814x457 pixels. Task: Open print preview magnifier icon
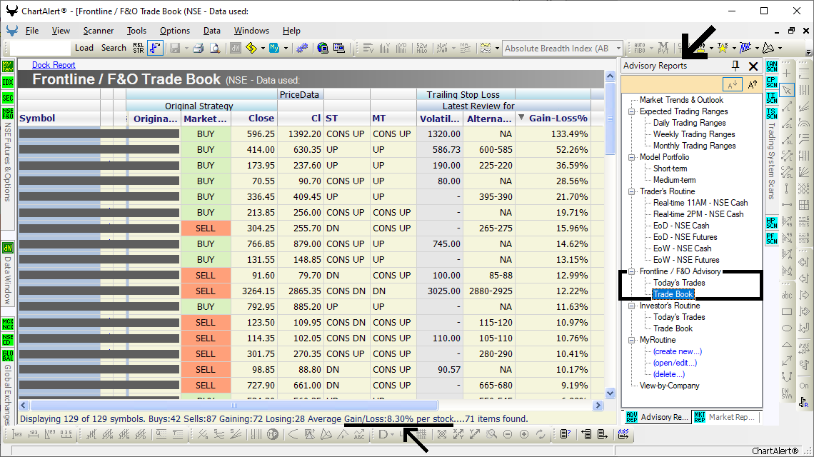point(215,48)
